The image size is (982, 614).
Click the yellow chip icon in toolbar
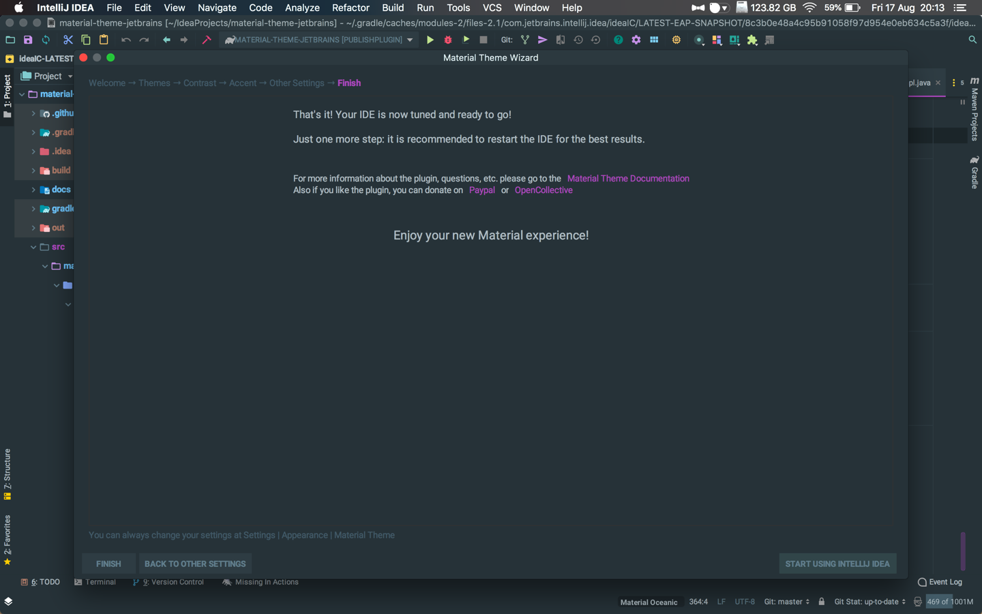click(x=676, y=40)
